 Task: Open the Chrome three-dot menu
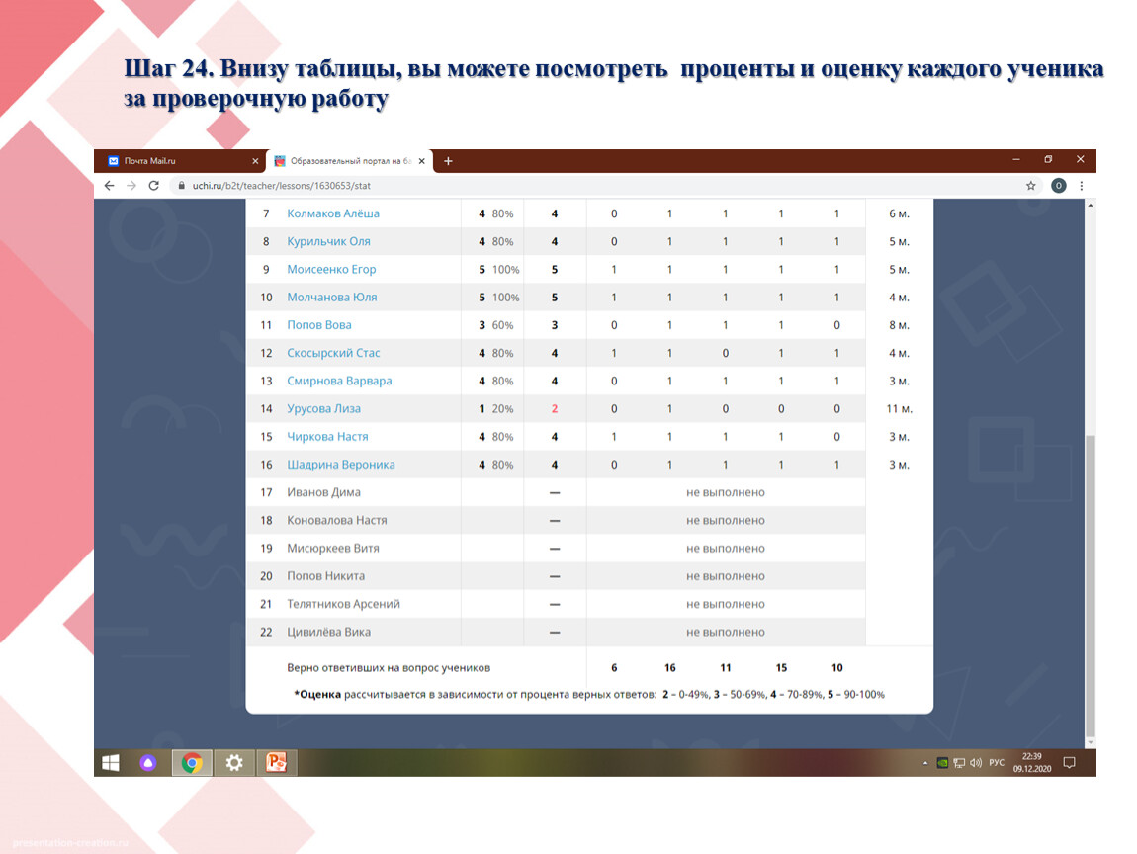[x=1081, y=186]
